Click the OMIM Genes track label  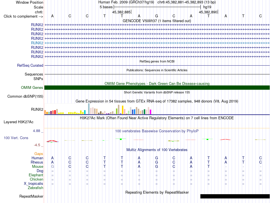(32, 87)
